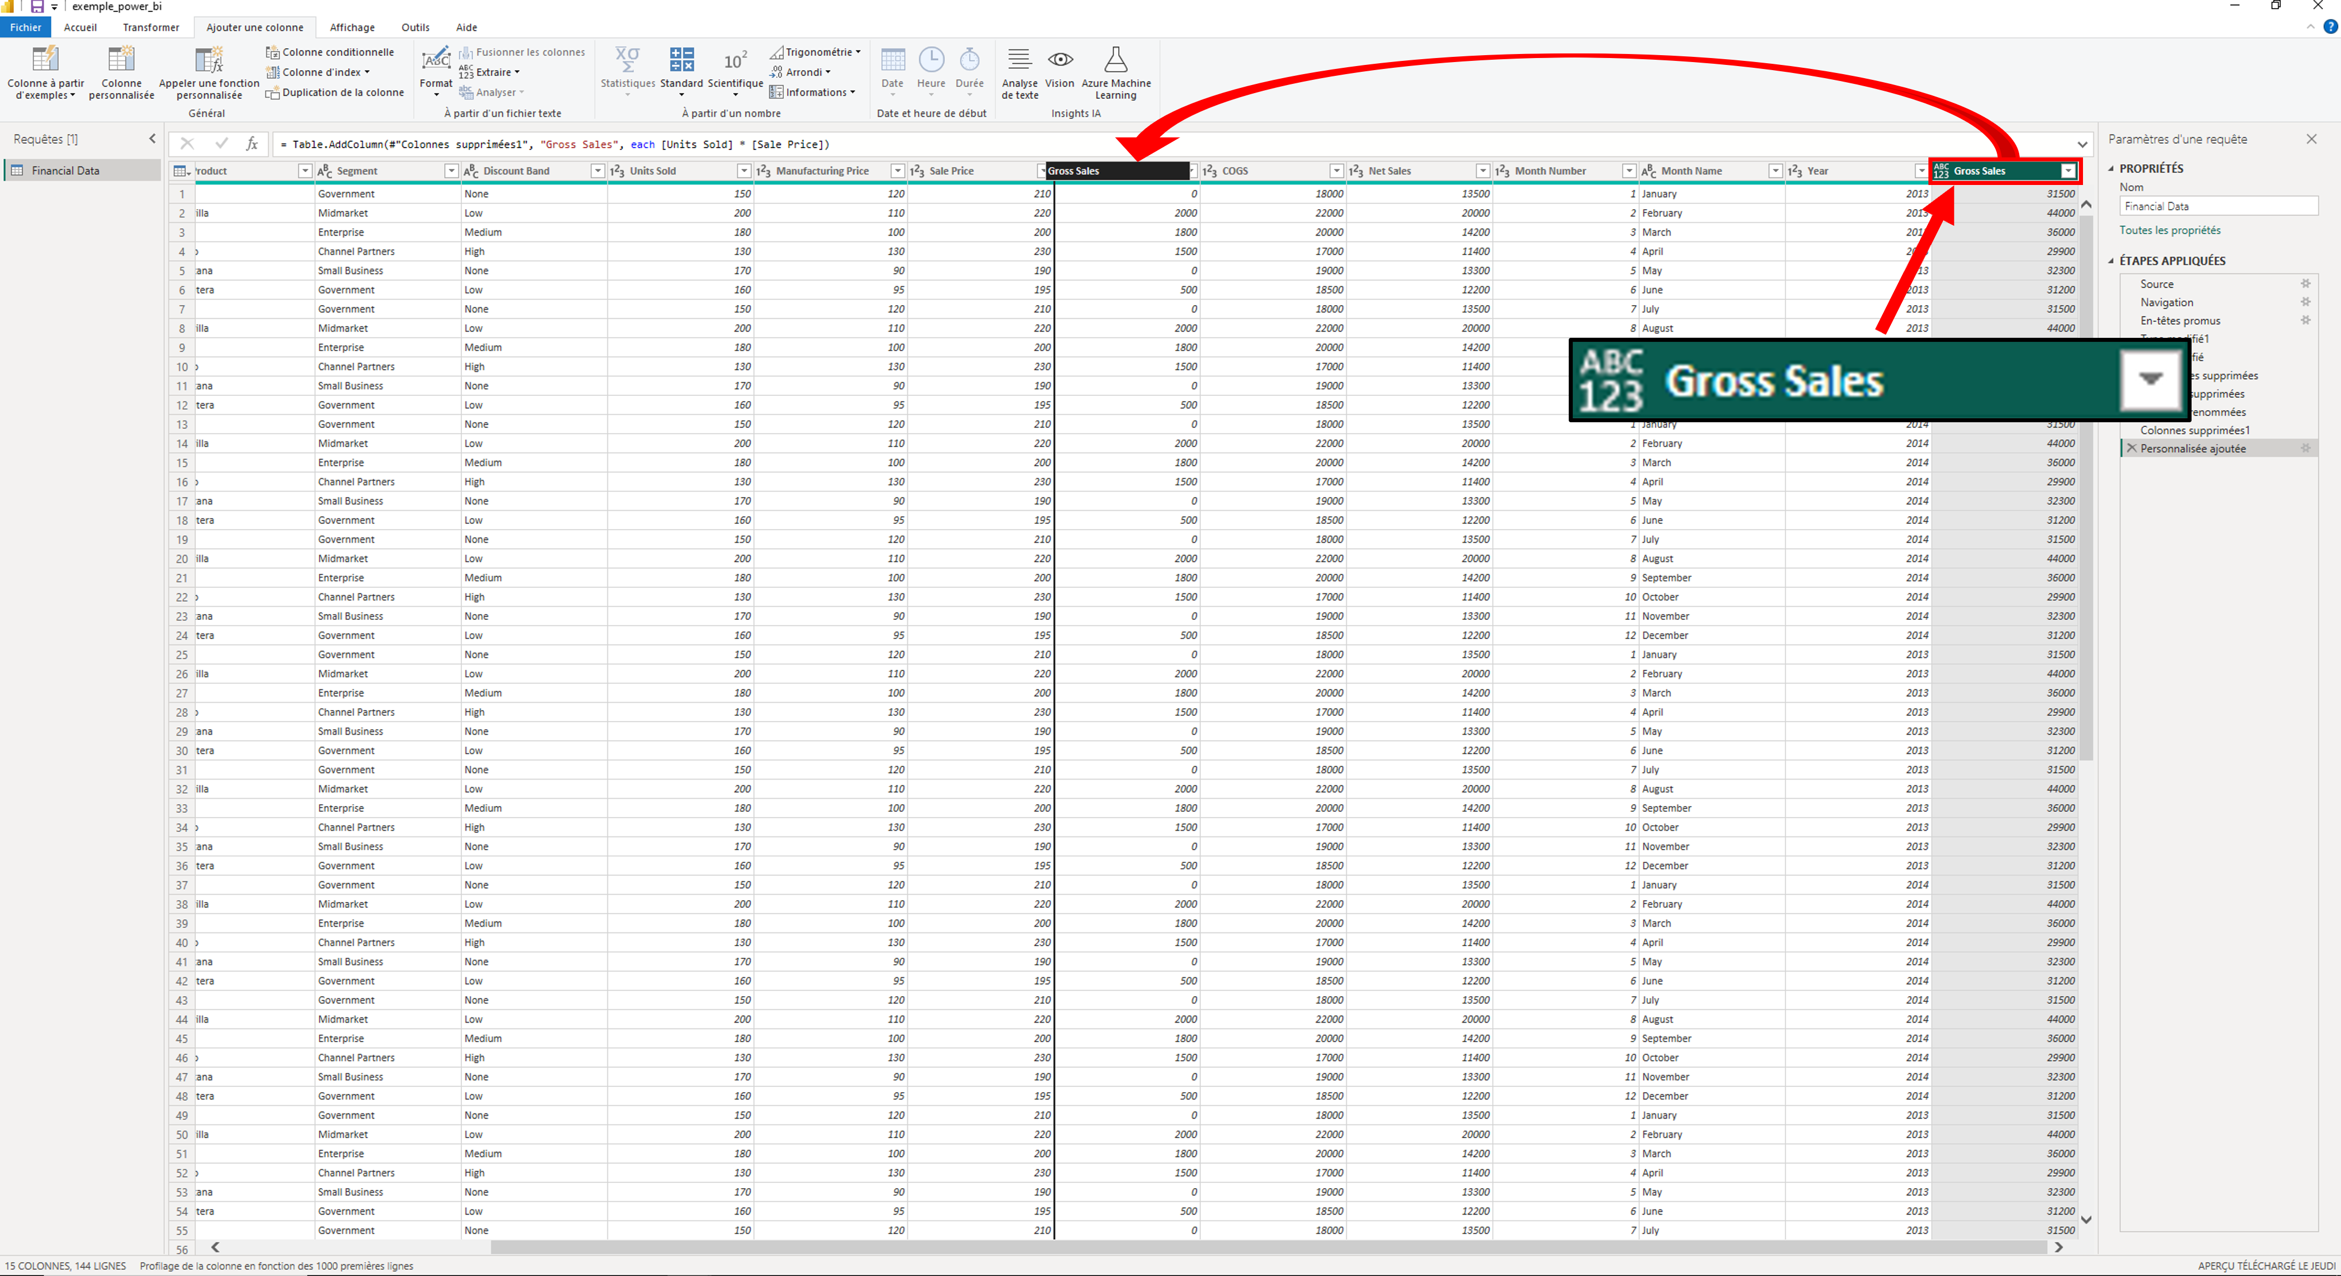Open the Affichage tab
This screenshot has height=1276, width=2341.
tap(352, 27)
